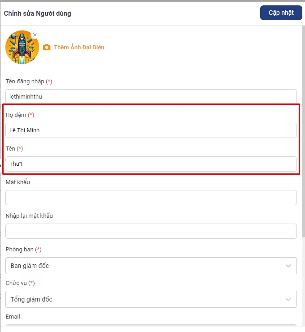Click the camera icon beside avatar

[47, 47]
